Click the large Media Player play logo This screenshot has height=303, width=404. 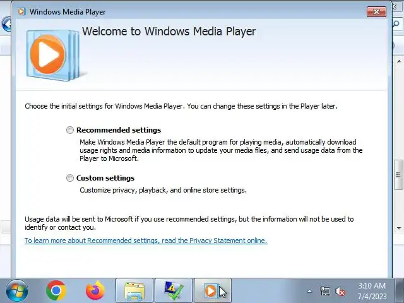(x=53, y=55)
